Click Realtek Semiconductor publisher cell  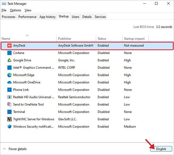click(x=74, y=97)
